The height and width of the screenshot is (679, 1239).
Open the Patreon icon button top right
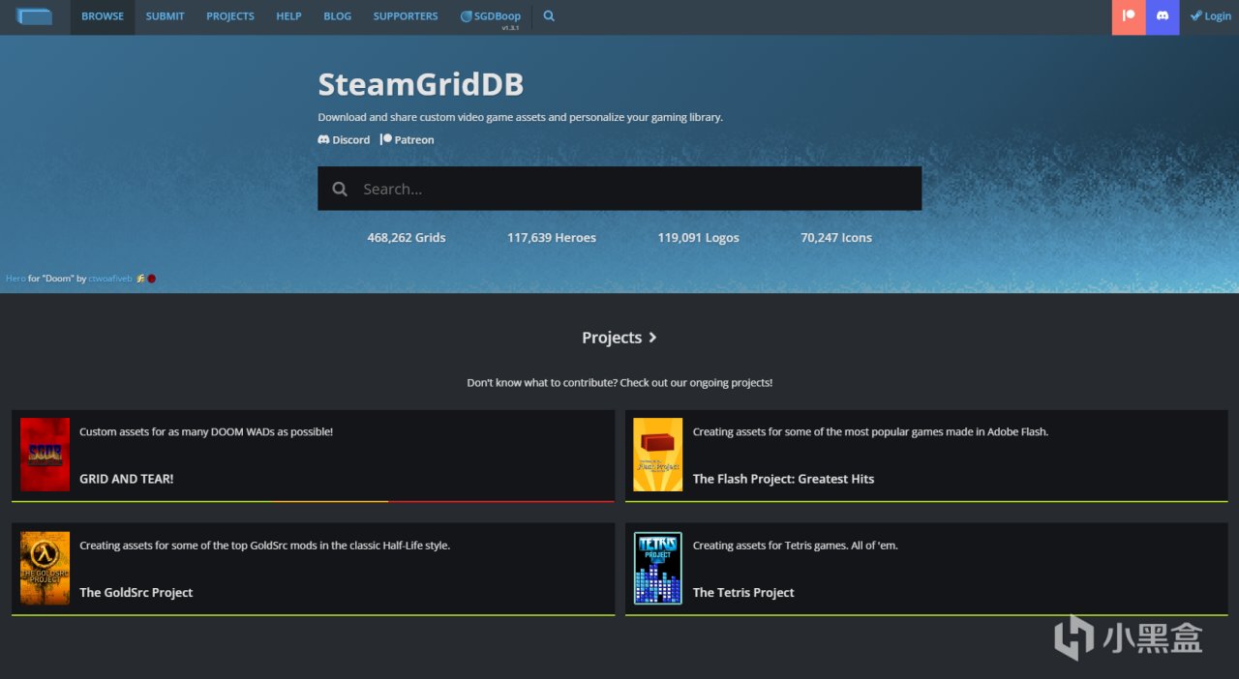pyautogui.click(x=1129, y=16)
